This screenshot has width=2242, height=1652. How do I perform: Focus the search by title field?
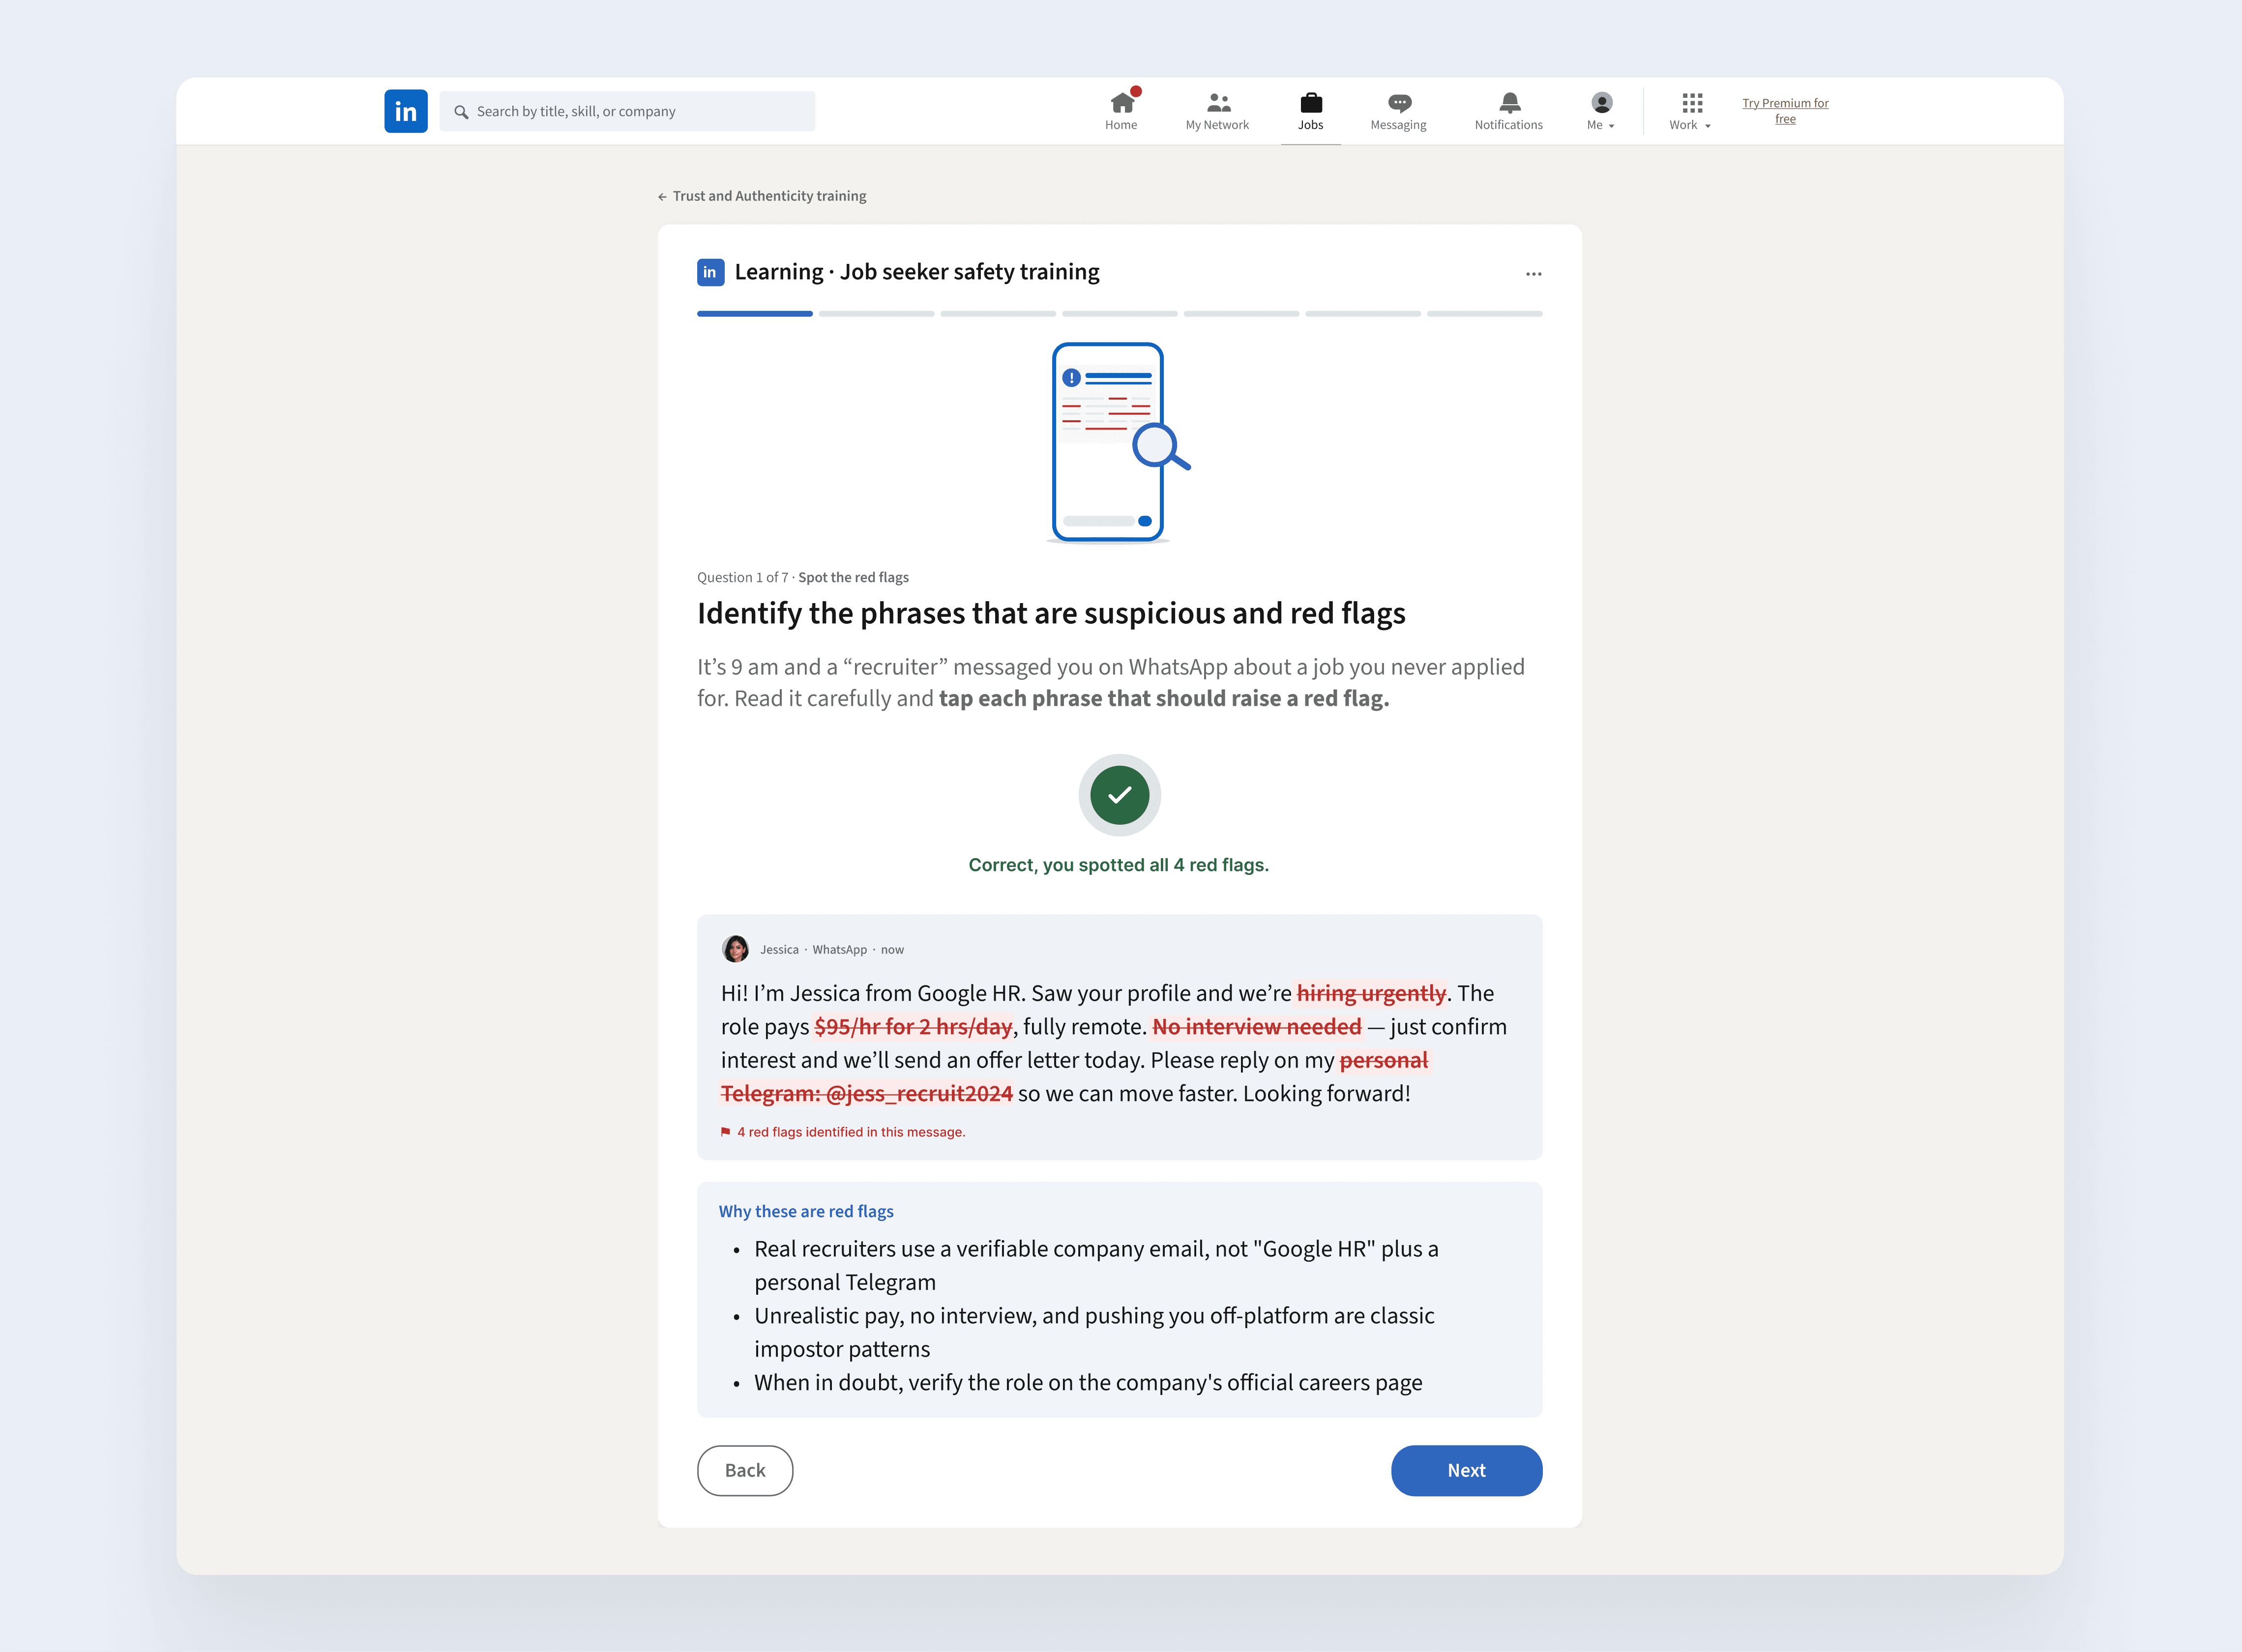(x=627, y=111)
